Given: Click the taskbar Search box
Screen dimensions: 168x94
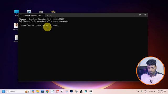Looking at the screenshot, I should tap(18, 91).
